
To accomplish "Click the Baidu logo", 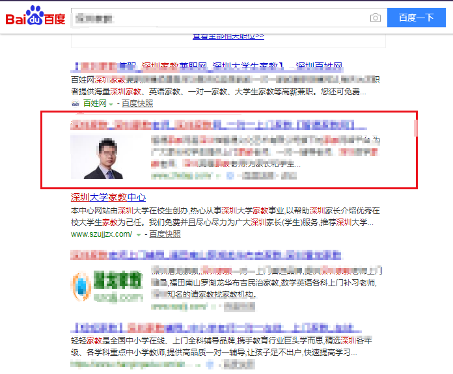I will [36, 18].
